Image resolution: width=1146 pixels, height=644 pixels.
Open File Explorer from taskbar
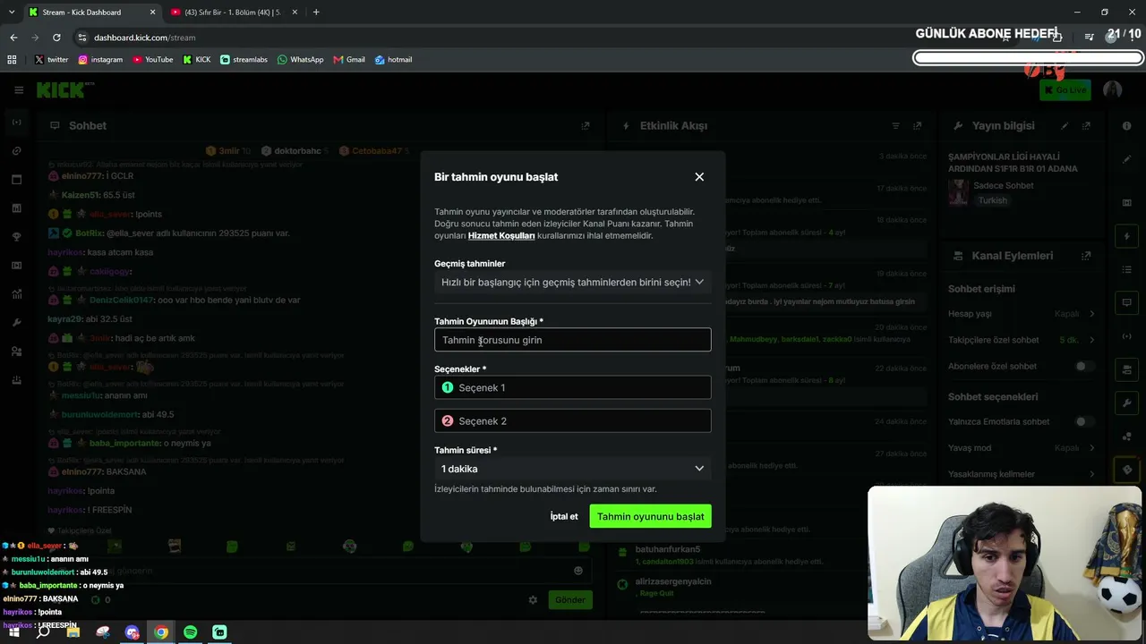click(73, 632)
